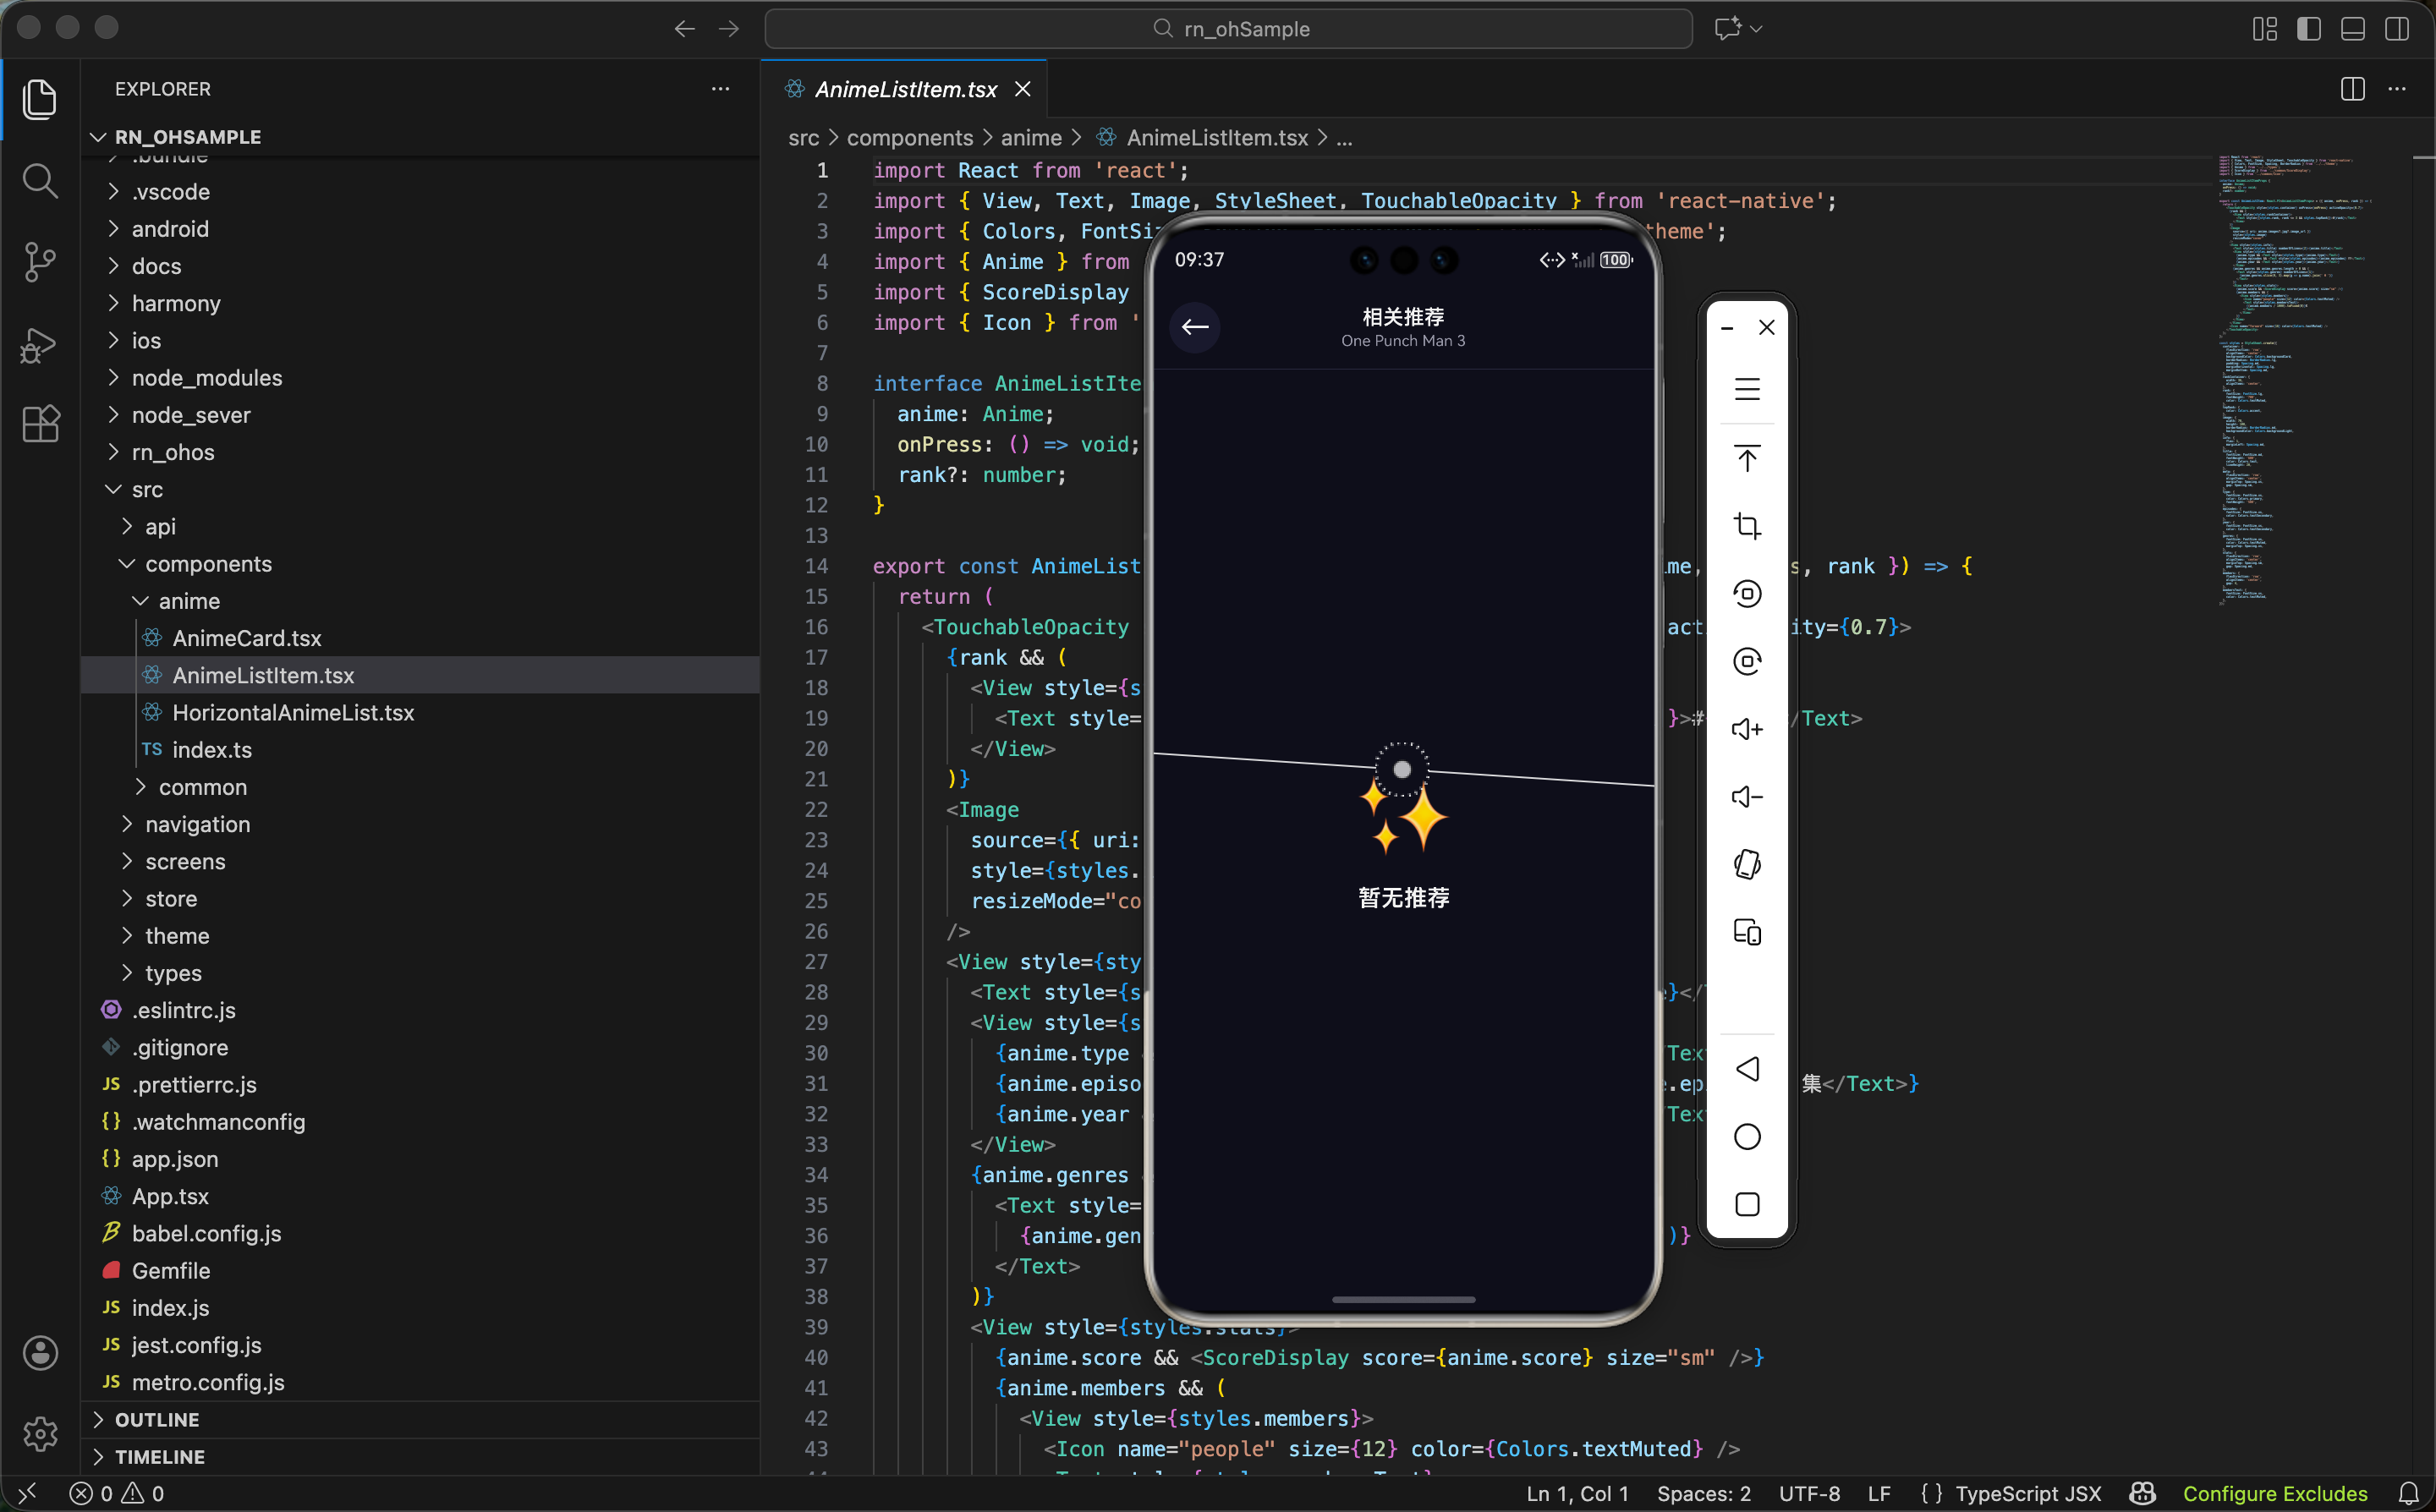Toggle the secondary side bar
2436x1512 pixels.
click(2396, 29)
